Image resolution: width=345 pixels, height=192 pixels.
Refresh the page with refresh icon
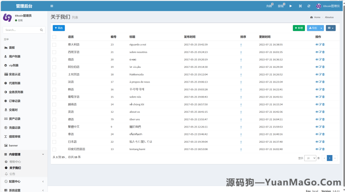coord(309,6)
